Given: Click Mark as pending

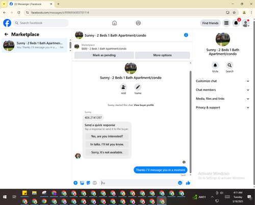Looking at the screenshot, I should [104, 55].
